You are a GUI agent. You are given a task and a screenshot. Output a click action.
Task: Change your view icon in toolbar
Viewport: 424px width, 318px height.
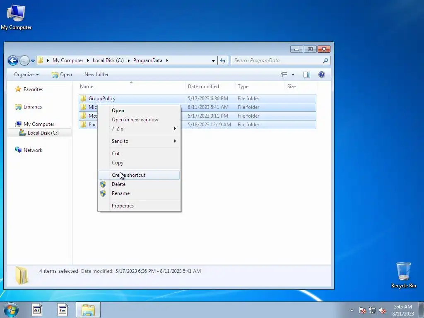click(x=284, y=75)
